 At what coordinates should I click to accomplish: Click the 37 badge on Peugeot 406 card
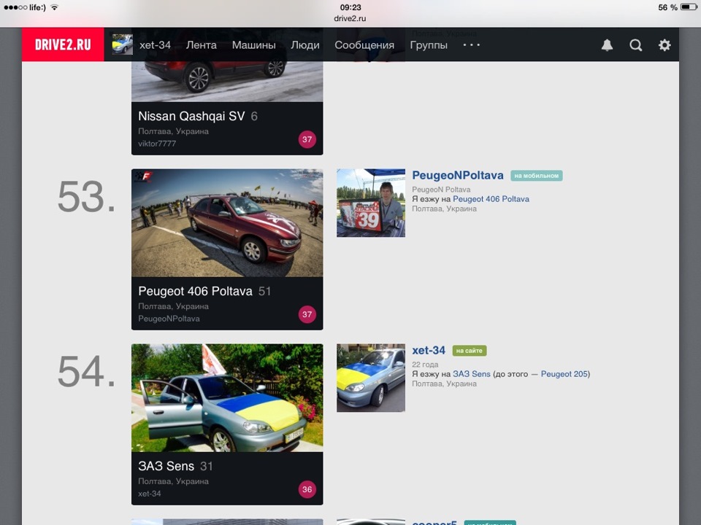[307, 314]
